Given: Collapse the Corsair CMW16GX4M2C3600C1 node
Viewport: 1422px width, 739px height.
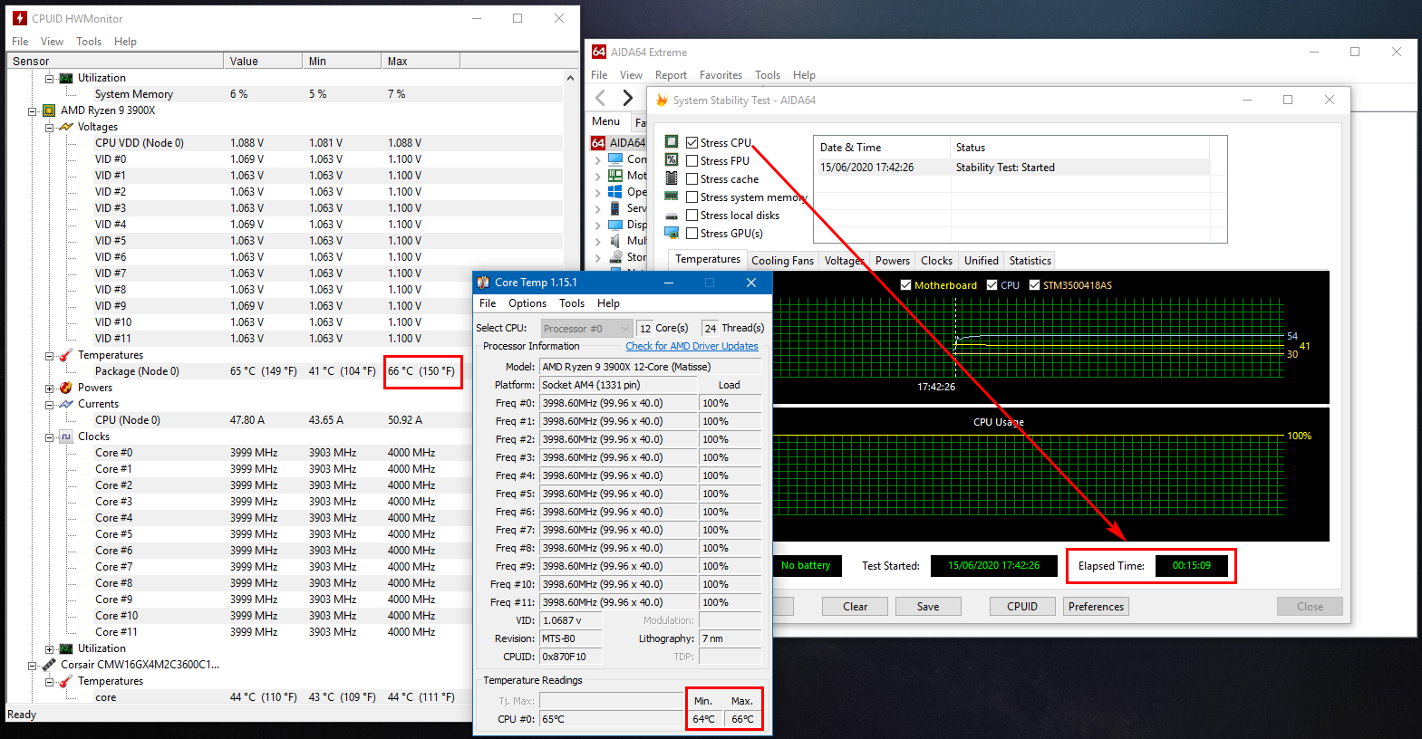Looking at the screenshot, I should pyautogui.click(x=32, y=666).
